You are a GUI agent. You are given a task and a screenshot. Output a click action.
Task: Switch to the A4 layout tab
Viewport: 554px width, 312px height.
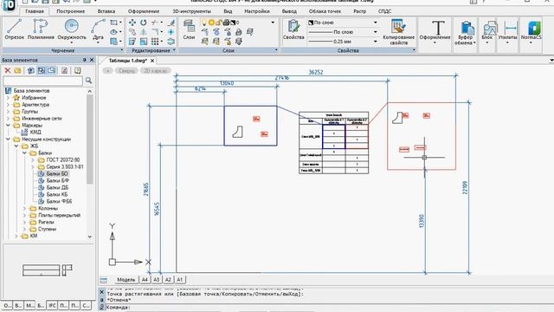pos(145,280)
